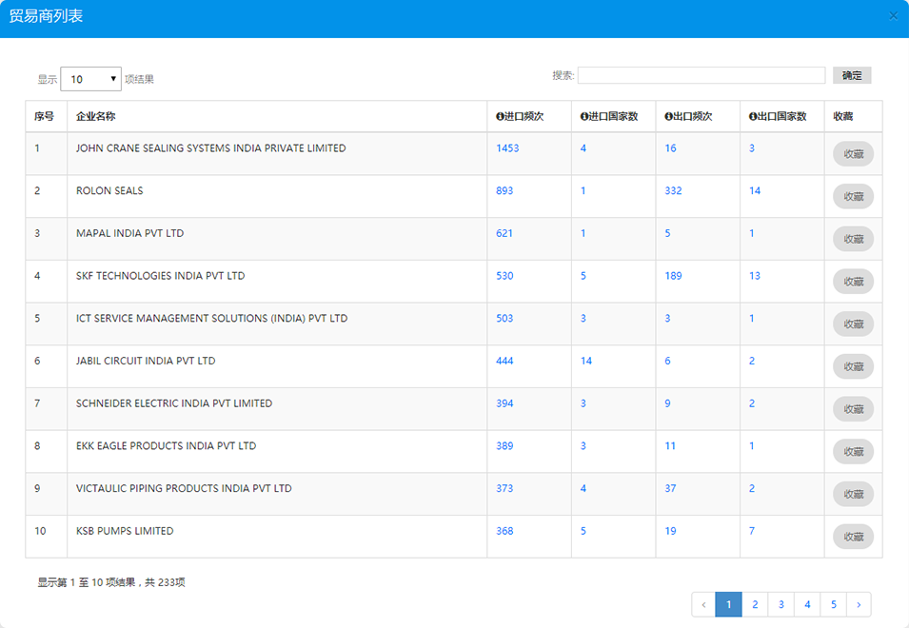Open import frequency 389 for EKK EAGLE
This screenshot has width=909, height=628.
504,446
